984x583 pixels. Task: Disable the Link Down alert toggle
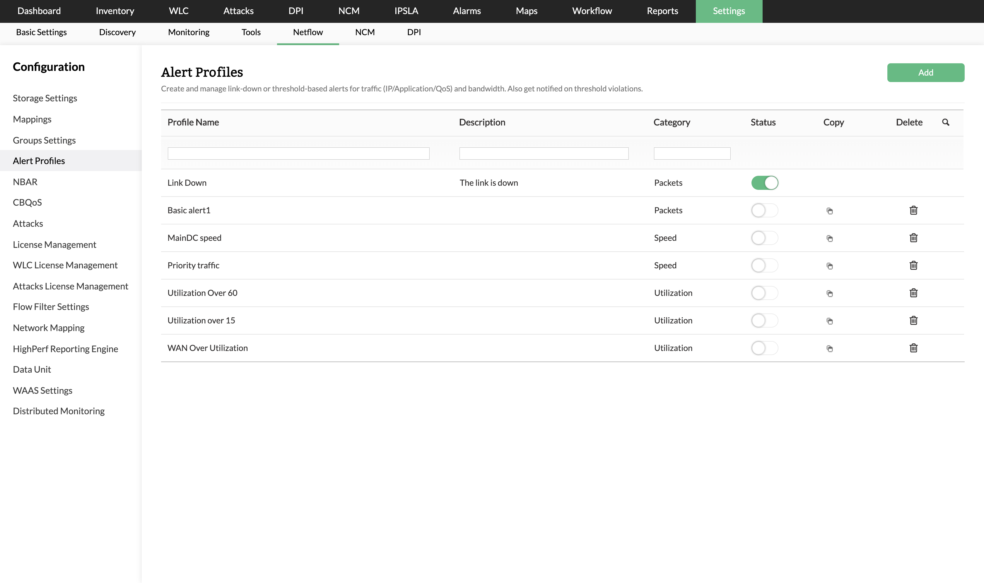click(765, 183)
